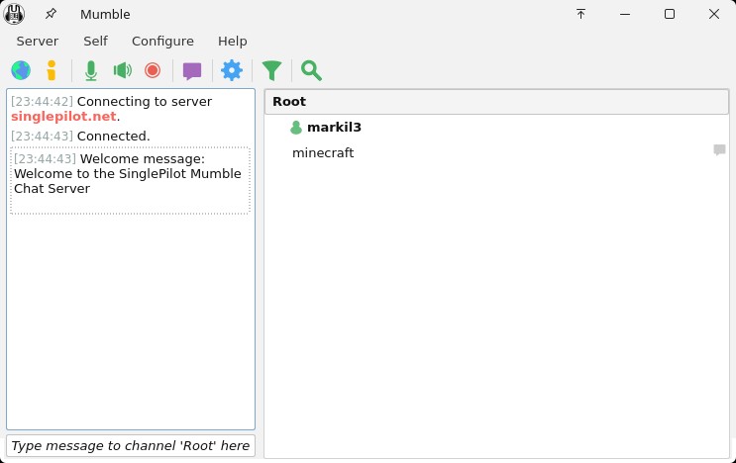The image size is (736, 463).
Task: Toggle the green channel filter funnel
Action: [x=271, y=70]
